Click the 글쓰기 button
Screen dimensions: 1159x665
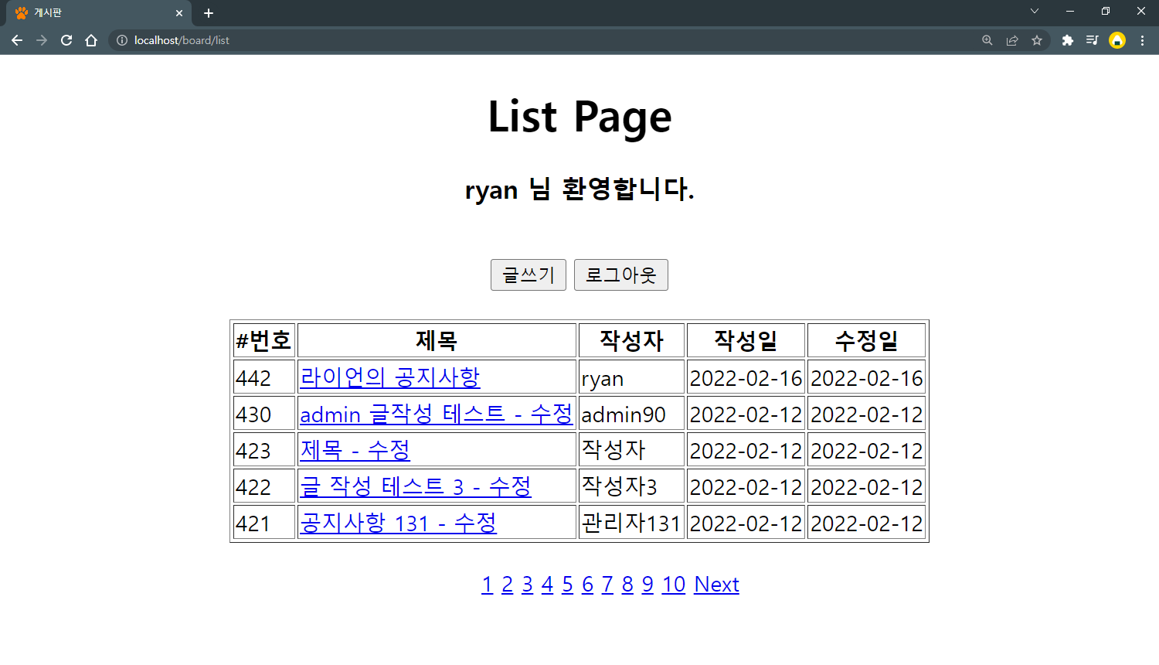529,275
